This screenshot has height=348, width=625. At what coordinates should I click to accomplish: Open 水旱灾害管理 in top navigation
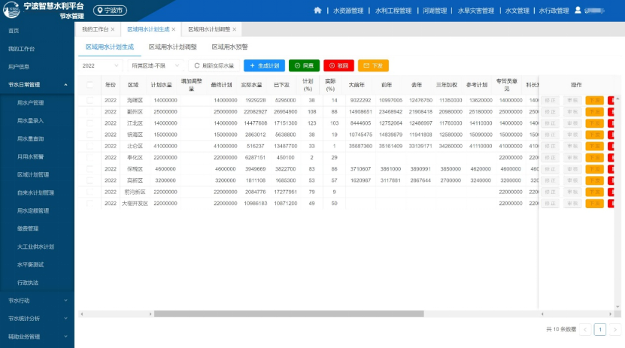click(x=475, y=11)
